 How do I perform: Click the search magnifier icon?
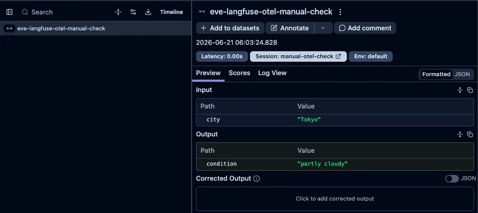(x=25, y=12)
